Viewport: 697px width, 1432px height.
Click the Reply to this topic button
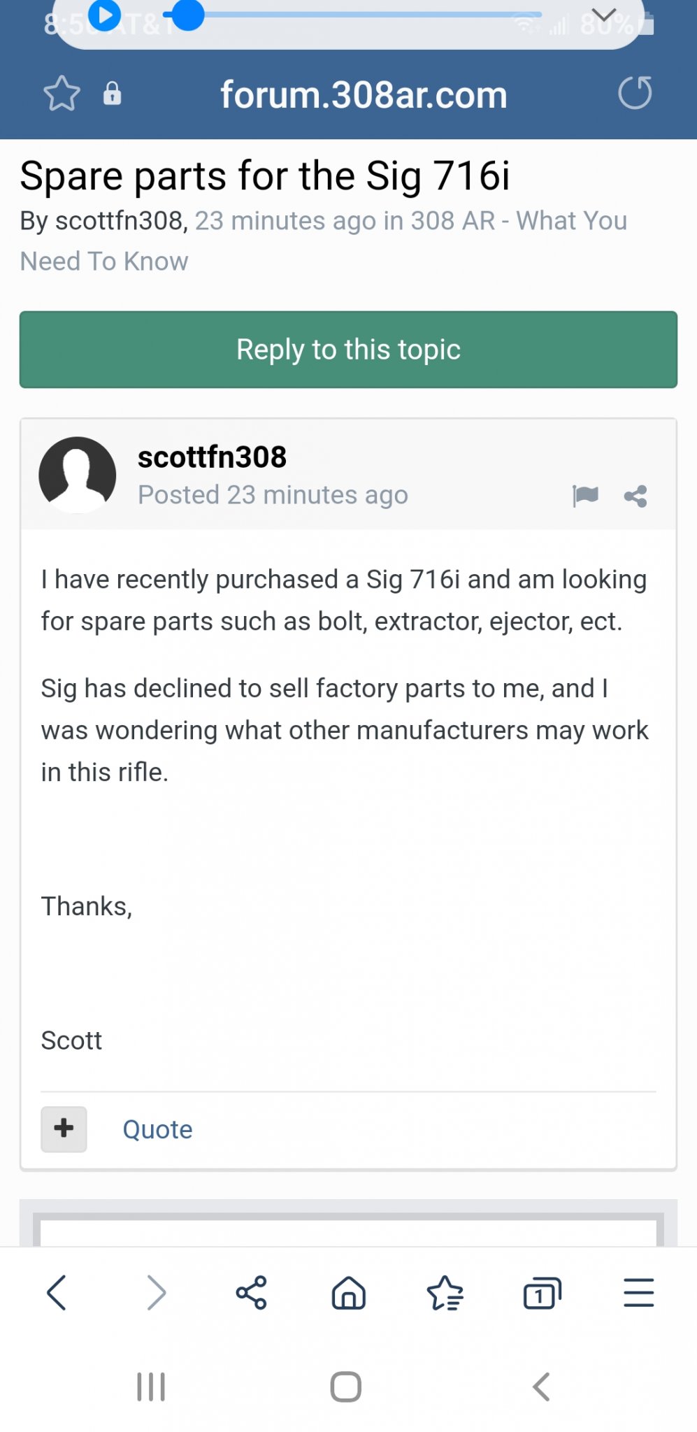[348, 350]
